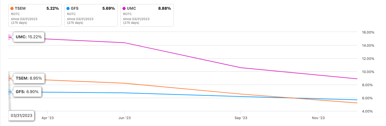Image resolution: width=386 pixels, height=126 pixels.
Task: Click the Jun '23 axis label
Action: point(124,118)
